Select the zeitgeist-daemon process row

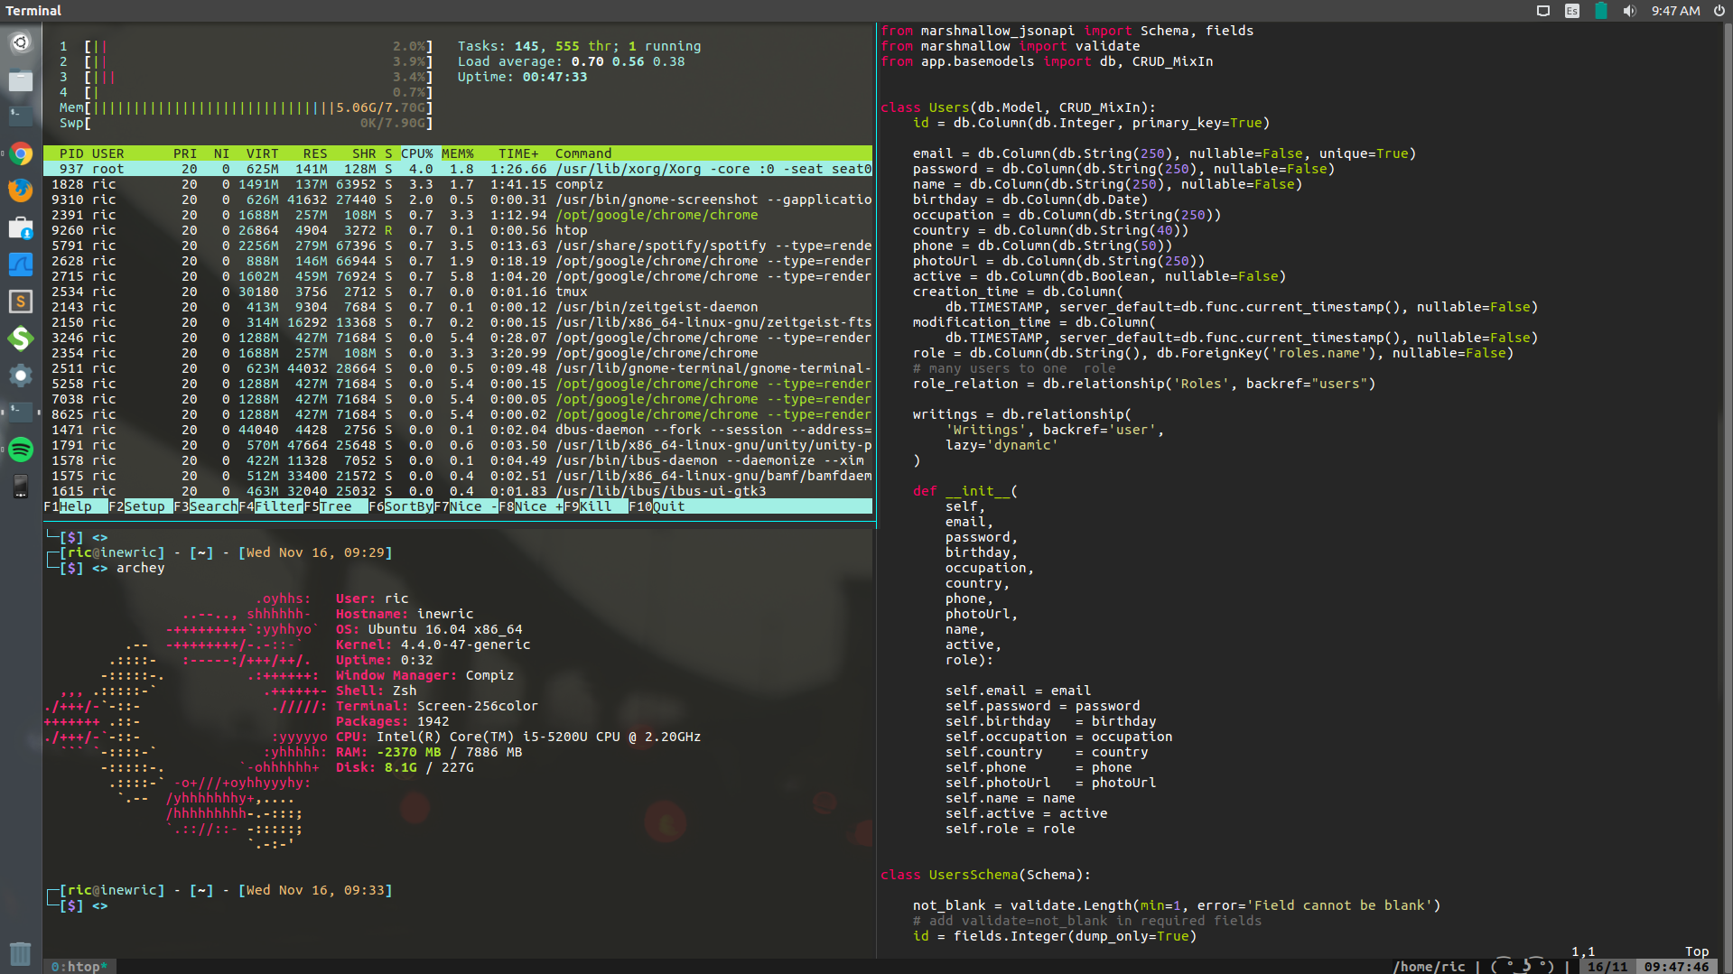(458, 307)
